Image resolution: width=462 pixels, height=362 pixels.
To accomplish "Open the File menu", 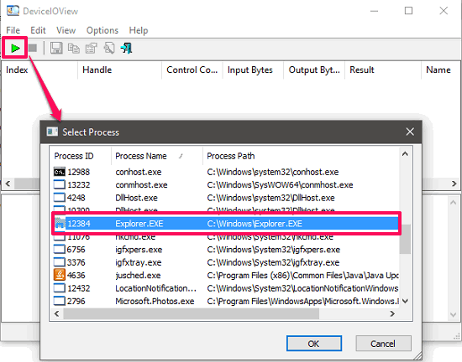I will [x=13, y=30].
